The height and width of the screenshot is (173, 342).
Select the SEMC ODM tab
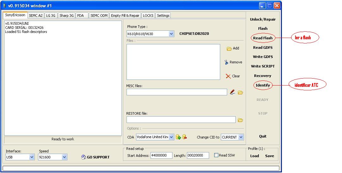pos(99,16)
